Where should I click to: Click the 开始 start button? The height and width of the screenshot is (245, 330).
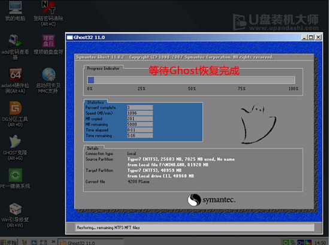pos(9,242)
